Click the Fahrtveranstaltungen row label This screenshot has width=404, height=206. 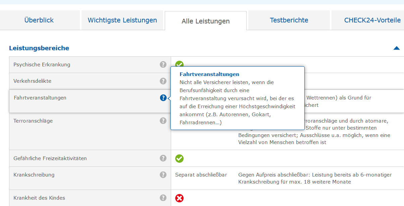[x=40, y=98]
